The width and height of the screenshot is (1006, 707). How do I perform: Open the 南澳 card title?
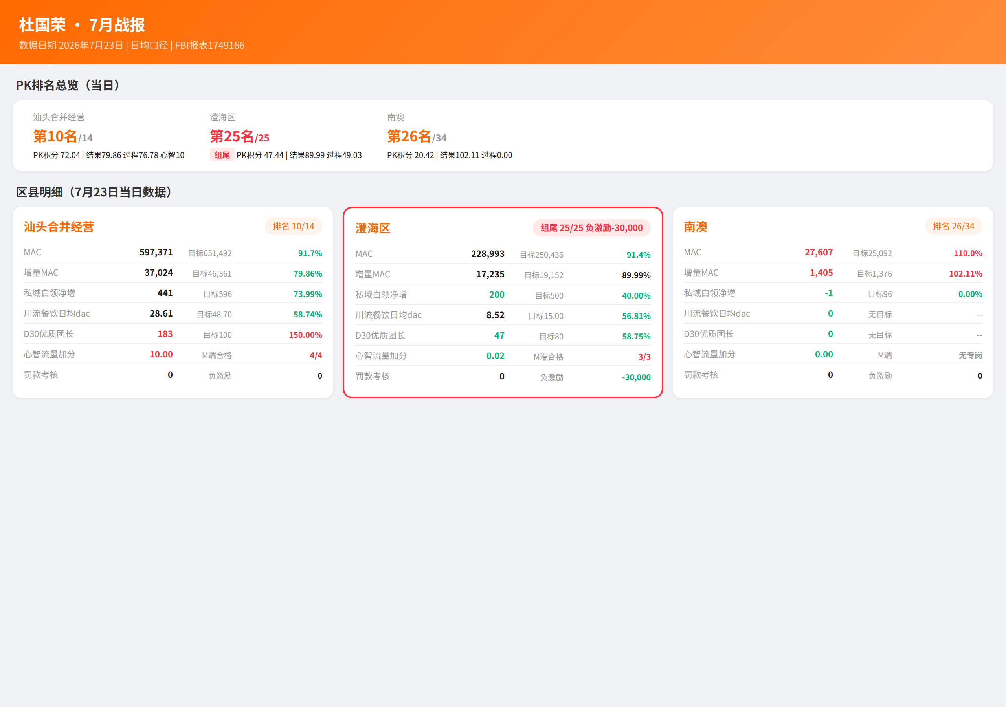click(695, 227)
